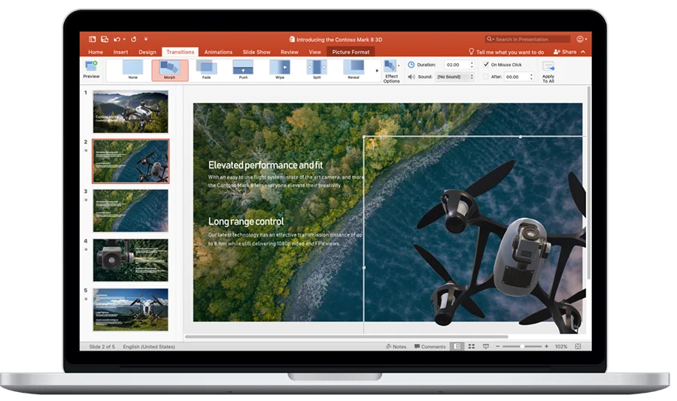The width and height of the screenshot is (677, 401).
Task: Switch to Normal view icon
Action: point(457,346)
